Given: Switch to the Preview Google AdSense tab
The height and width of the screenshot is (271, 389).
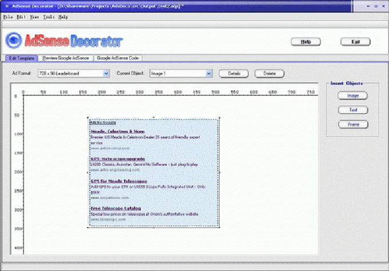Looking at the screenshot, I should 66,58.
